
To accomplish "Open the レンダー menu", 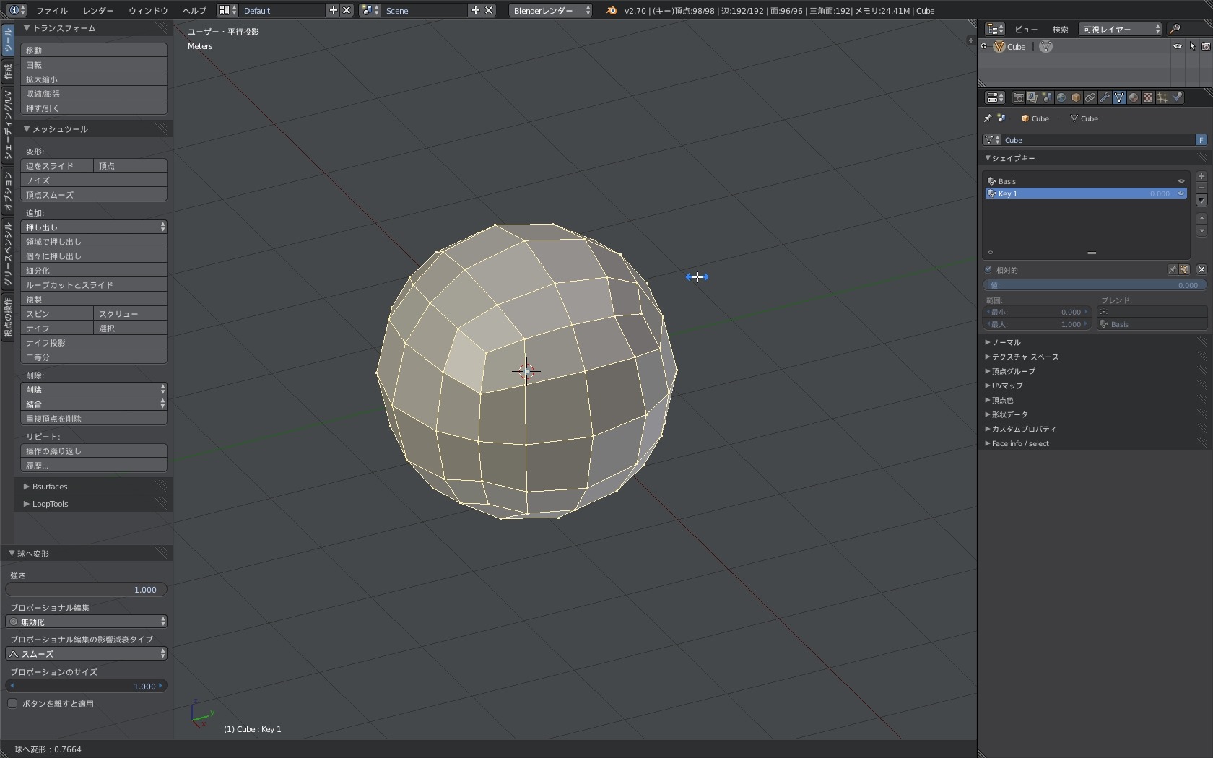I will (x=98, y=11).
